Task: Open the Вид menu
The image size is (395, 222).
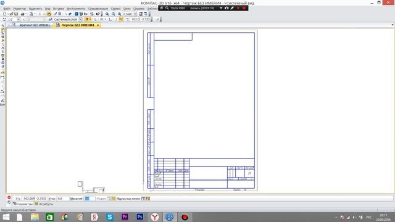Action: click(48, 9)
